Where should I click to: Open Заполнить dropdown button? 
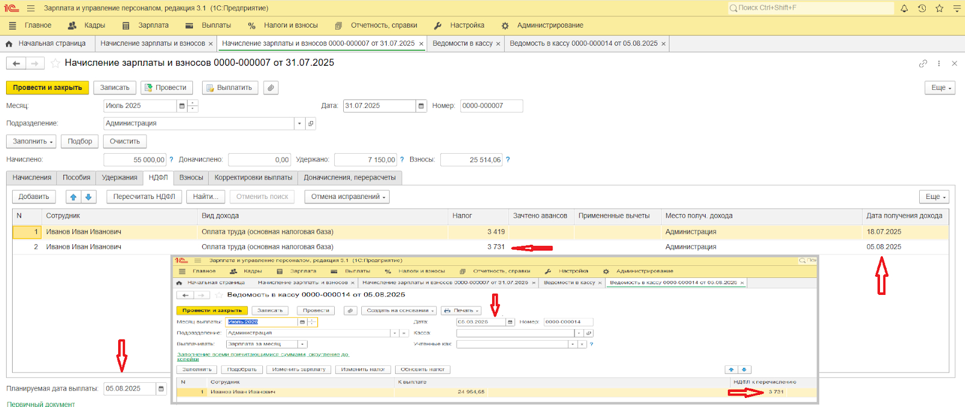click(x=33, y=142)
